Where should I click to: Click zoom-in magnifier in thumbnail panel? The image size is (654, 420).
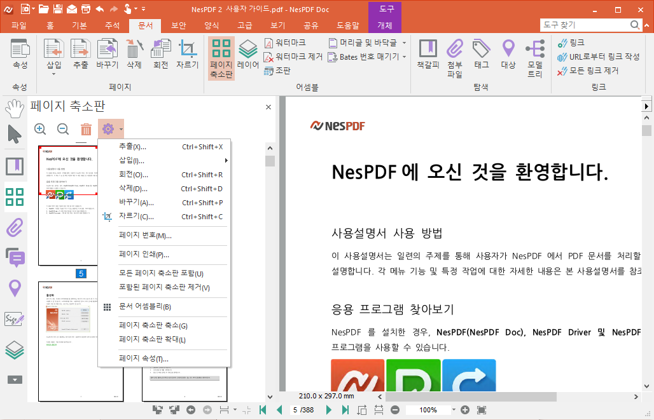40,129
